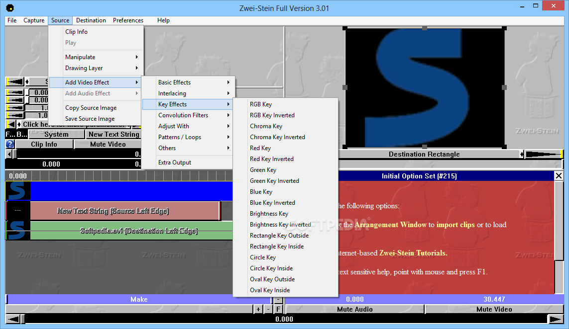569x329 pixels.
Task: Expand the Convolution Filters submenu
Action: click(188, 115)
